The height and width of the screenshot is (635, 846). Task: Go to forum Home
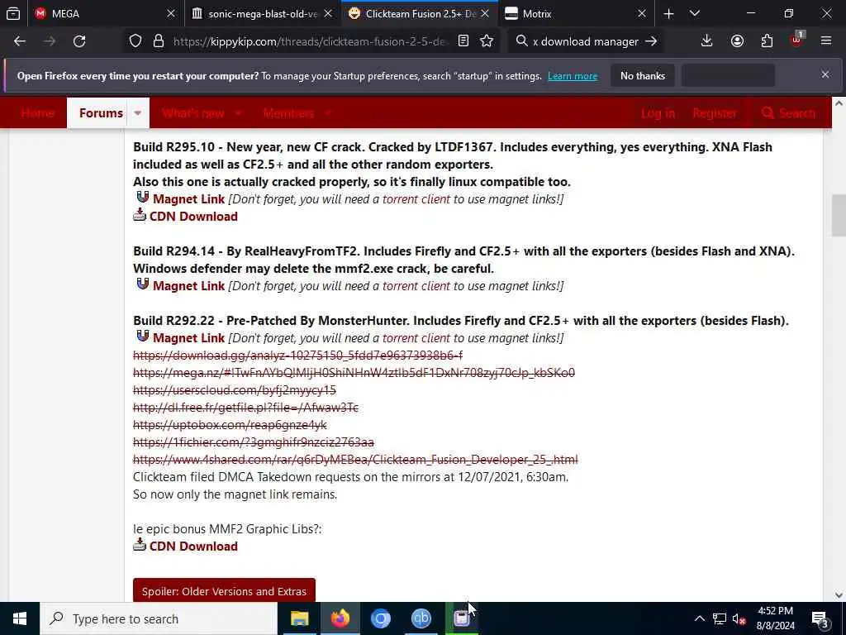pos(38,112)
